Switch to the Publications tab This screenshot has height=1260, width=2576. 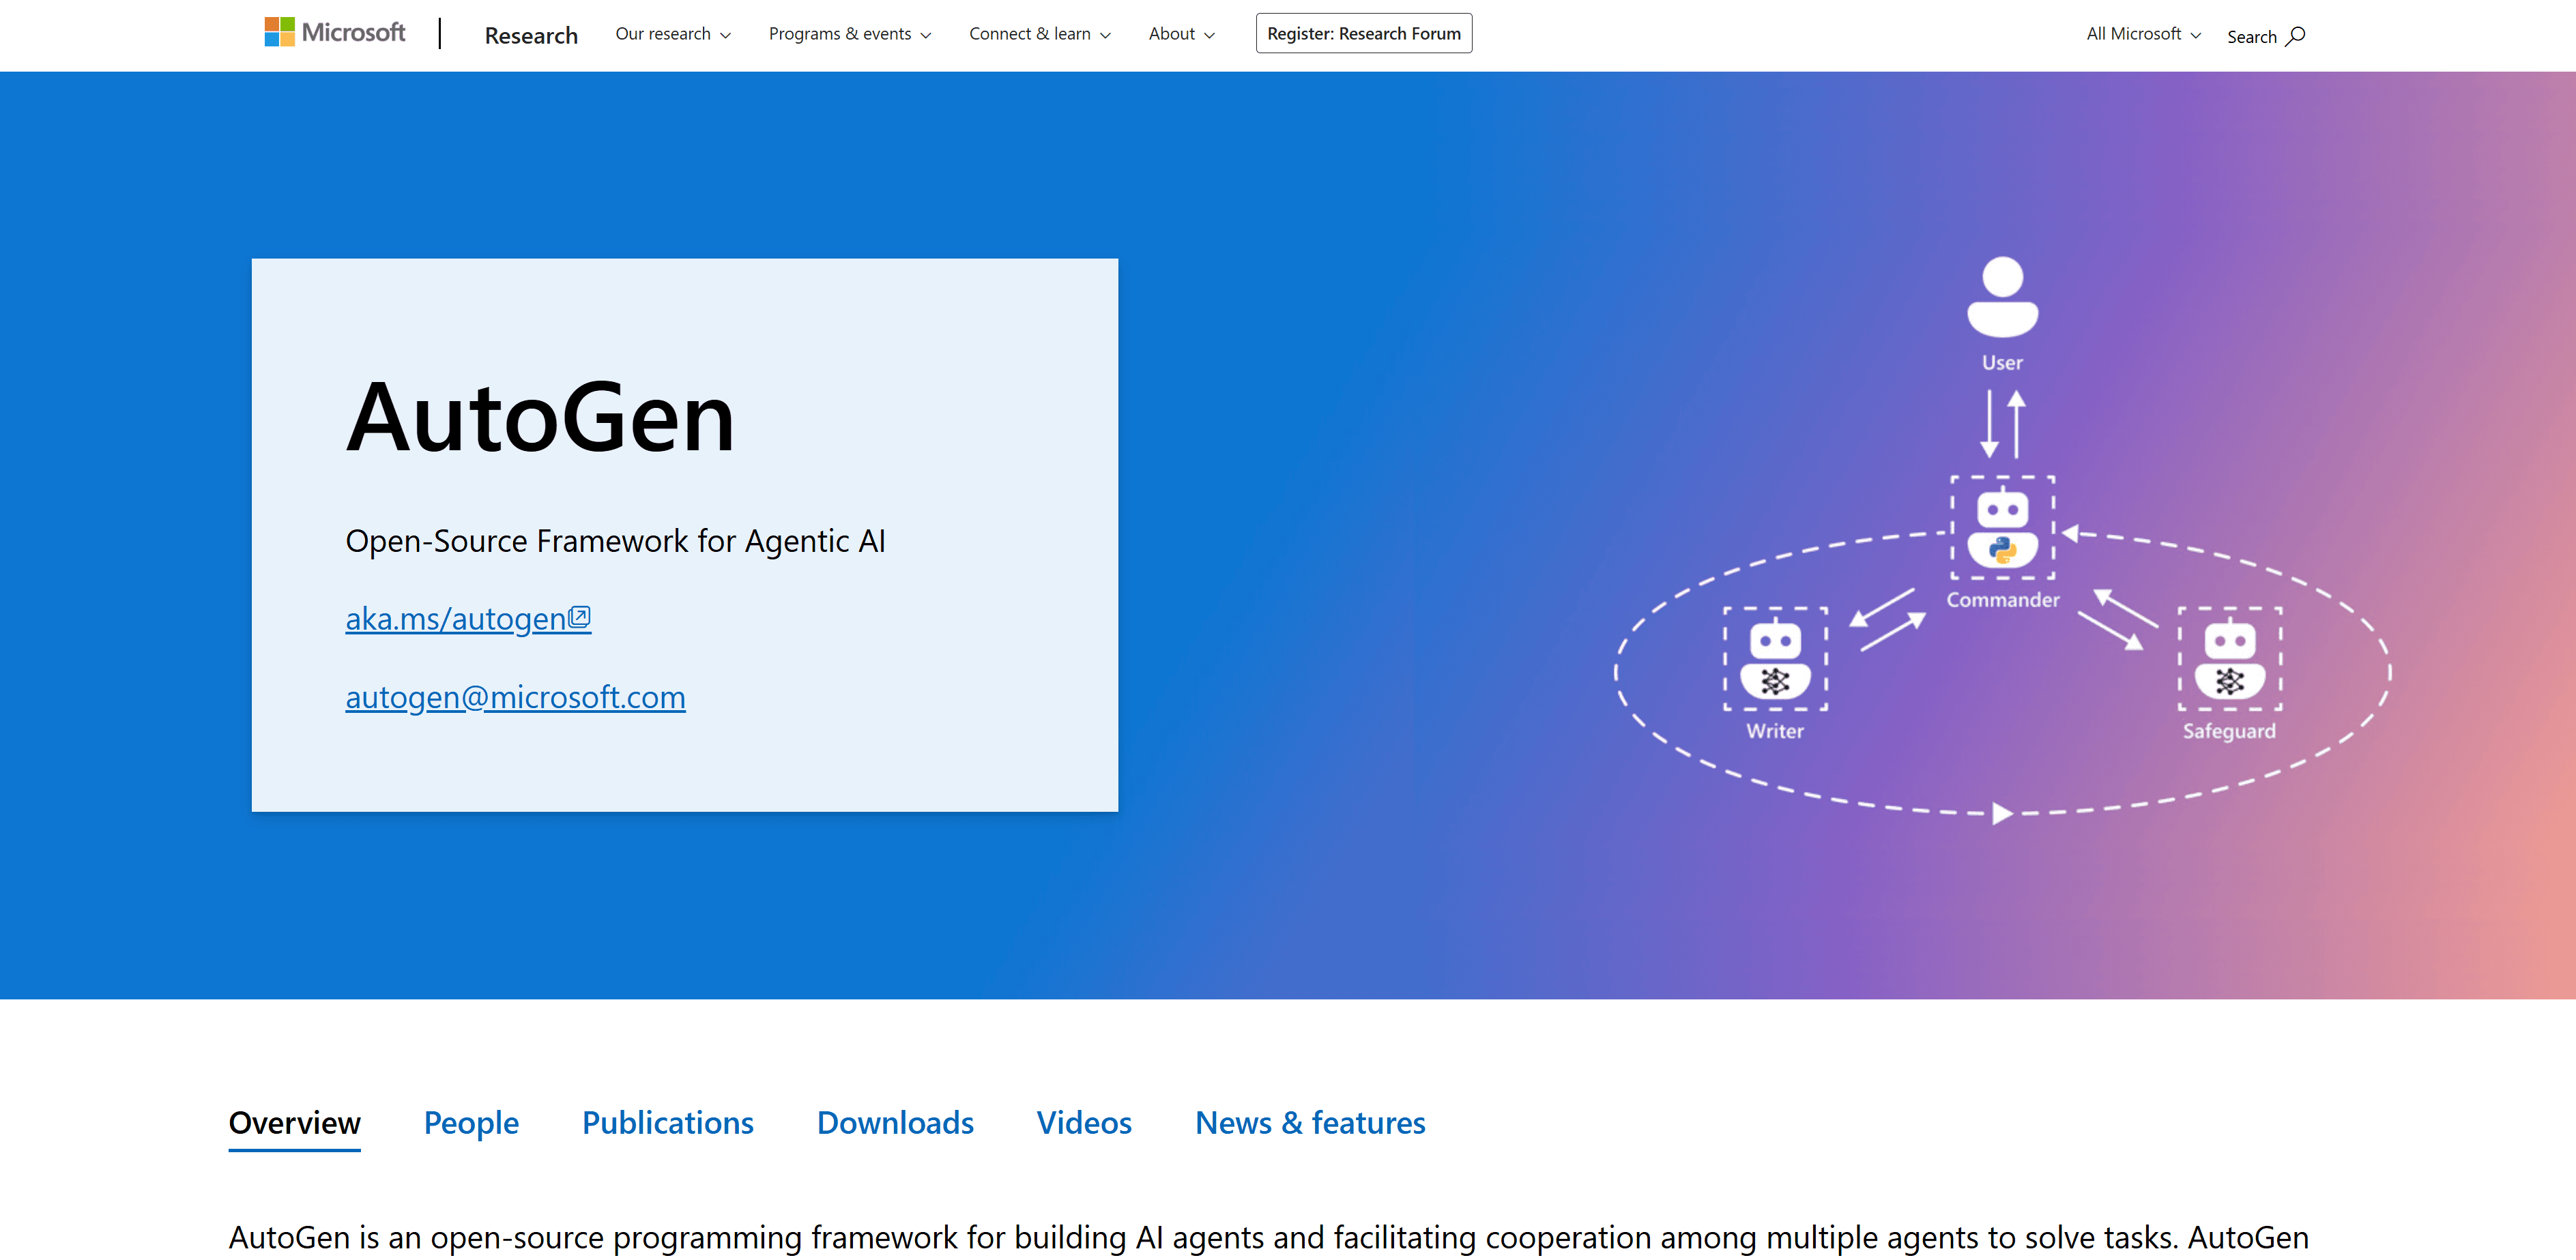click(x=668, y=1123)
